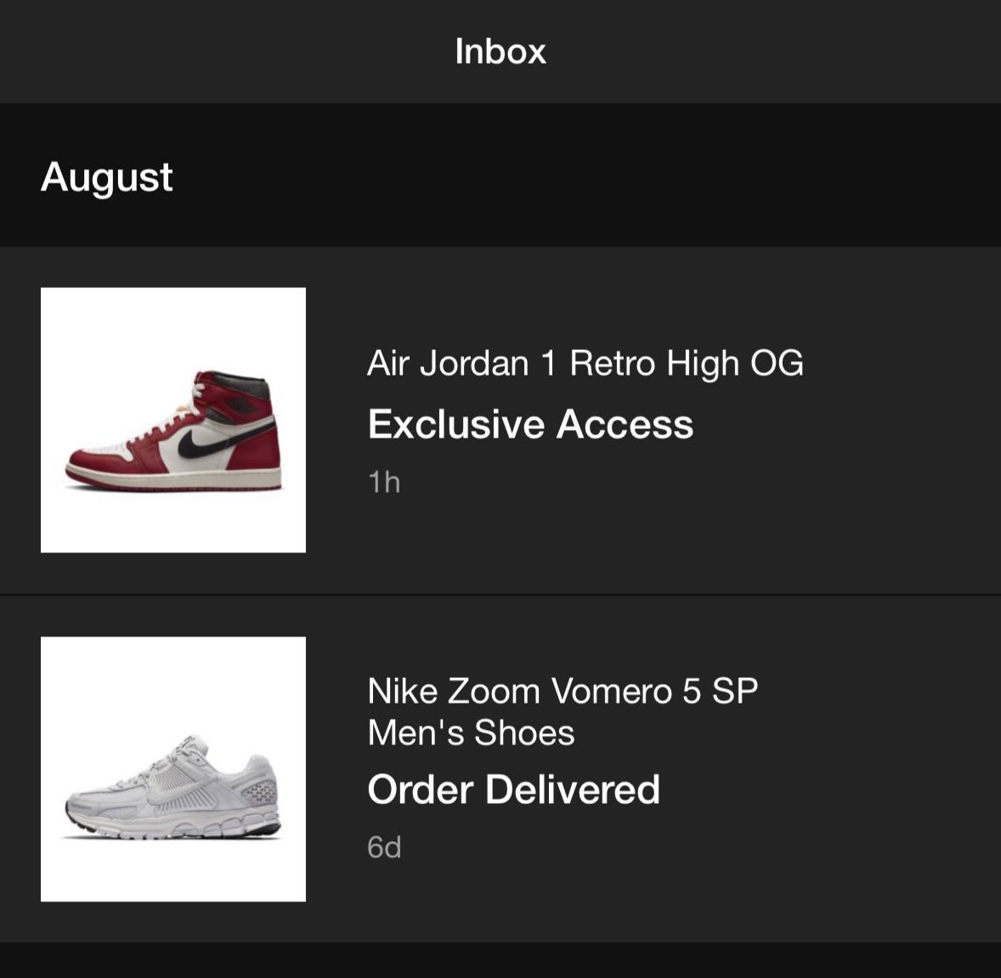
Task: Click the Air Jordan 1 Retro High OG title
Action: (585, 362)
